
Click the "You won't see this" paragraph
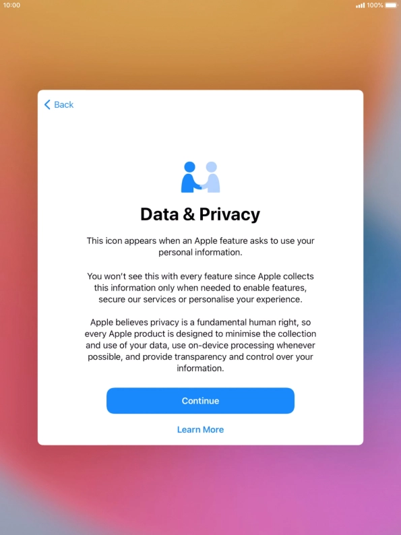click(x=200, y=288)
